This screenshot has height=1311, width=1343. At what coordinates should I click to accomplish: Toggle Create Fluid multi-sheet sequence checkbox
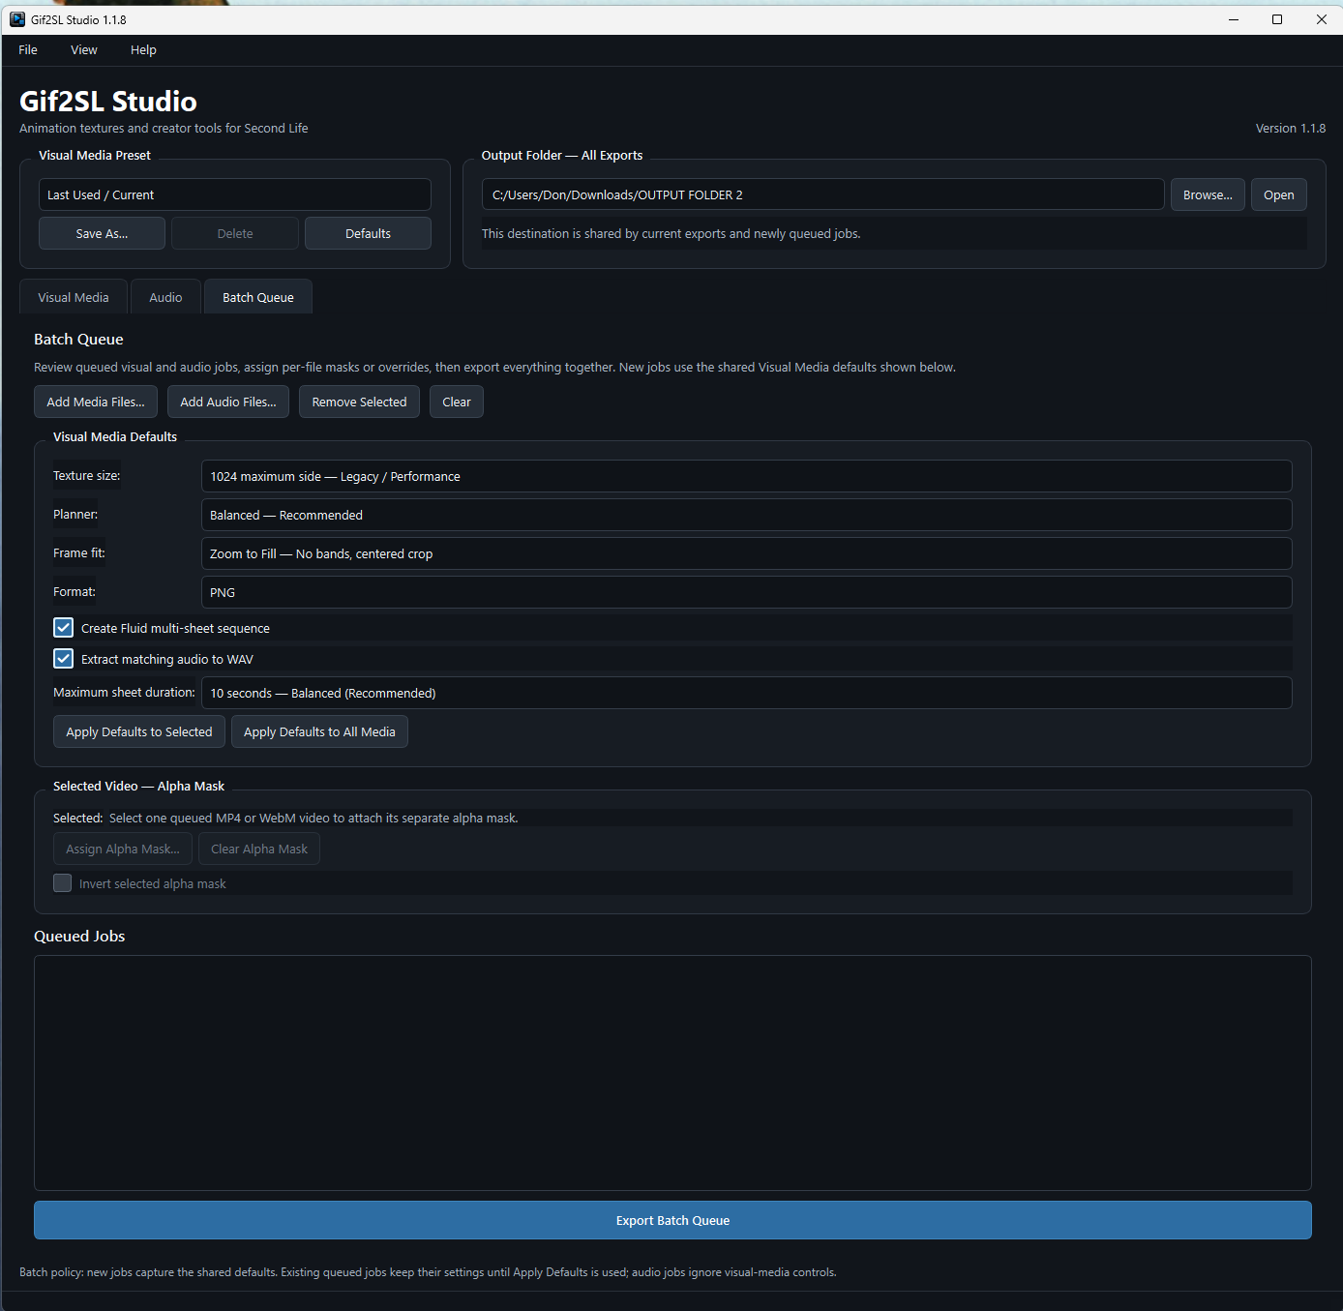click(63, 628)
